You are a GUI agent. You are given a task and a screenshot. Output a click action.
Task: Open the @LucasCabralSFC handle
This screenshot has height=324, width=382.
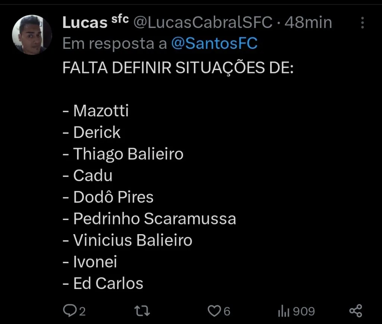tap(203, 23)
